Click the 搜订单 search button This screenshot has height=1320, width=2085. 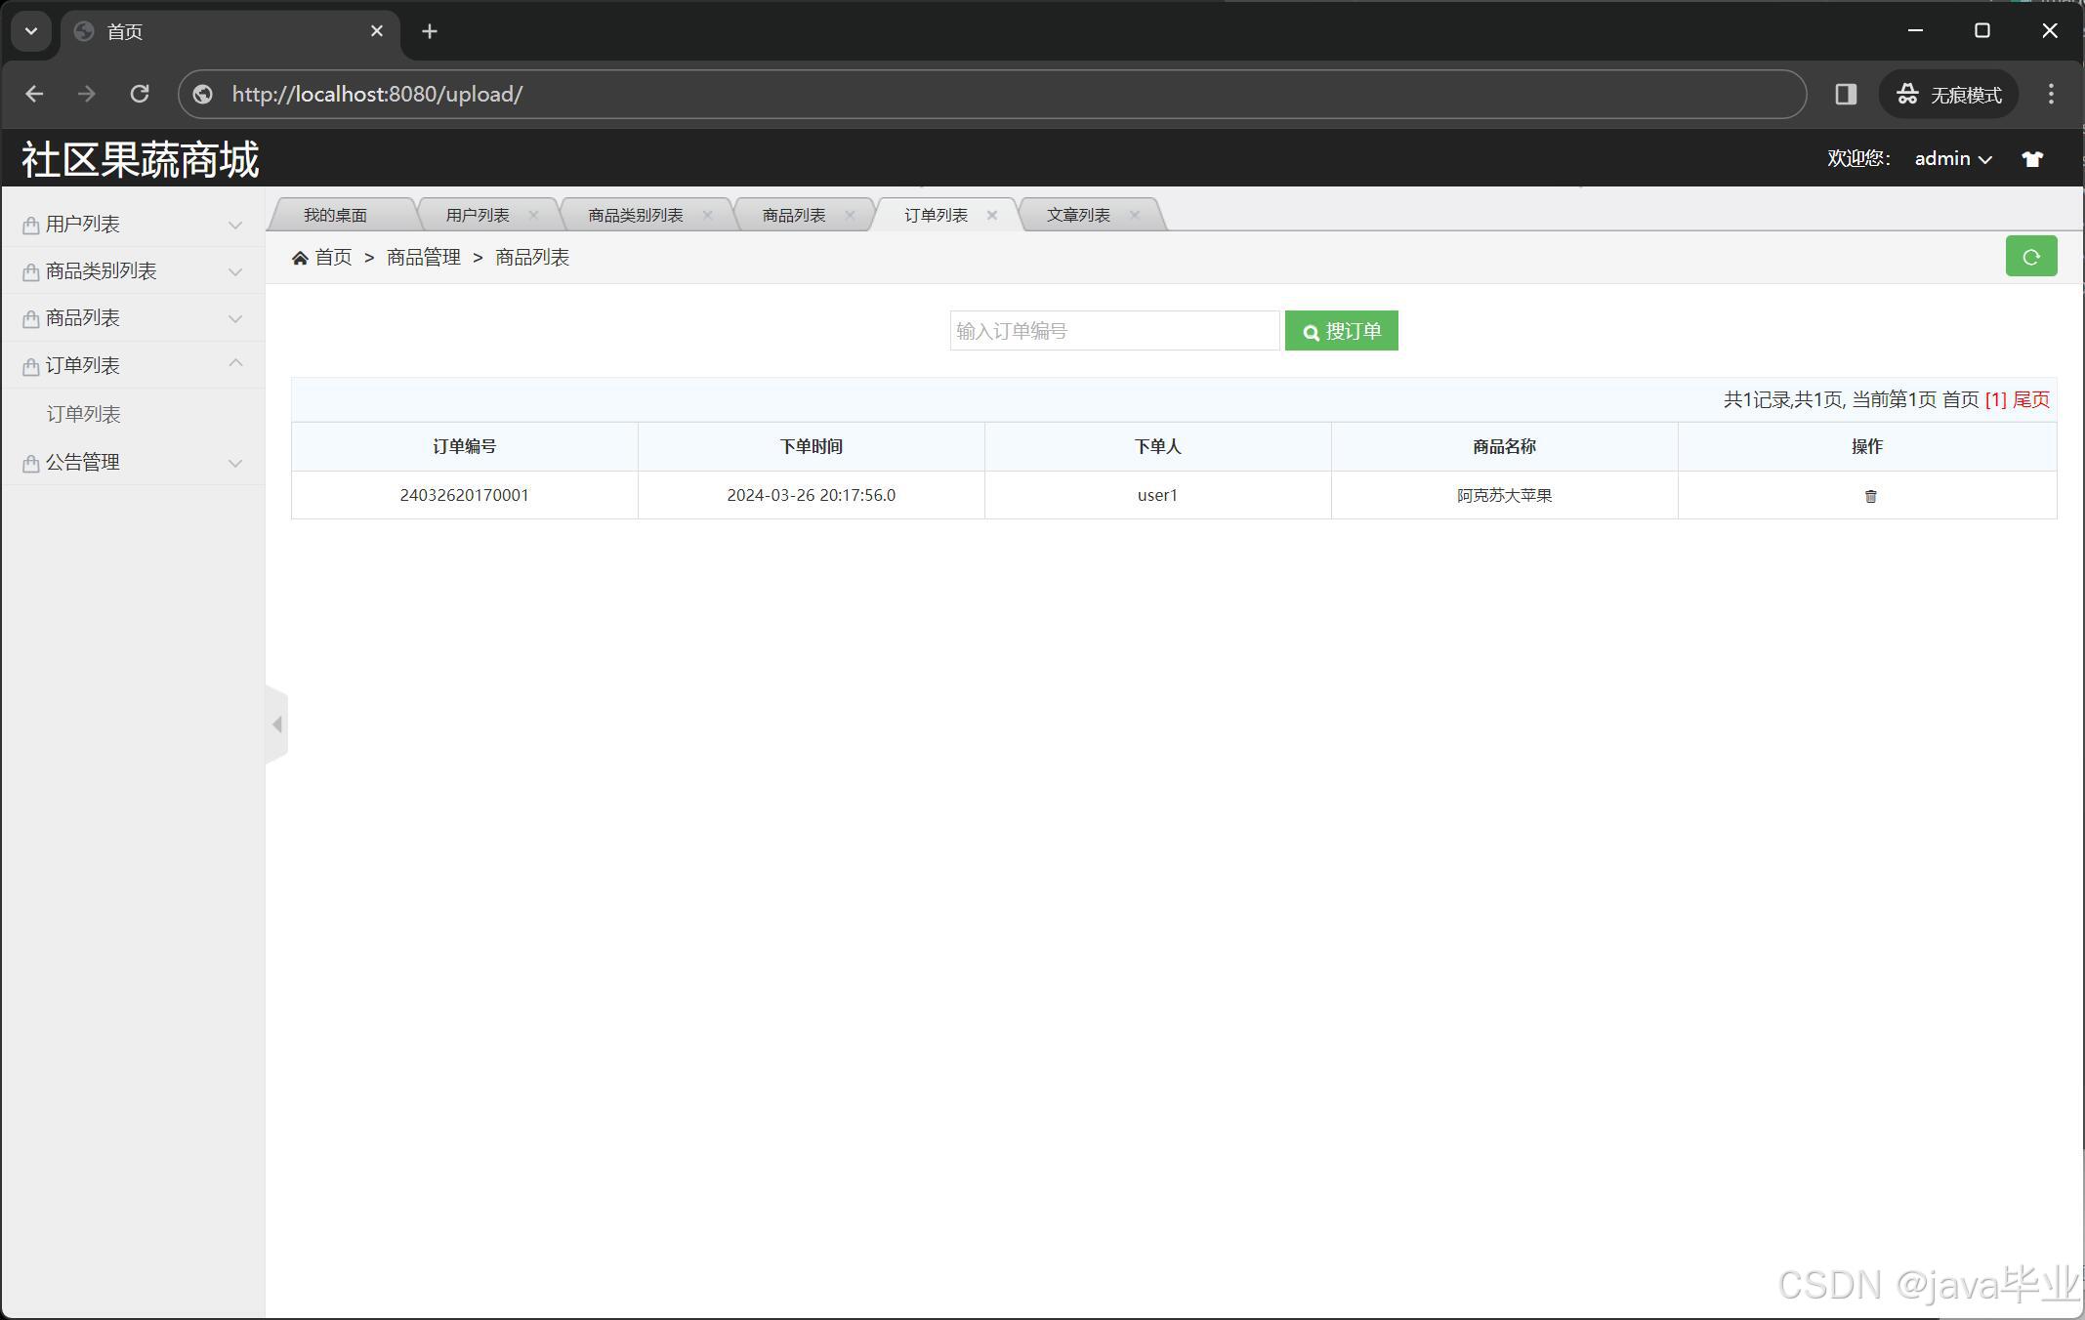[x=1342, y=331]
